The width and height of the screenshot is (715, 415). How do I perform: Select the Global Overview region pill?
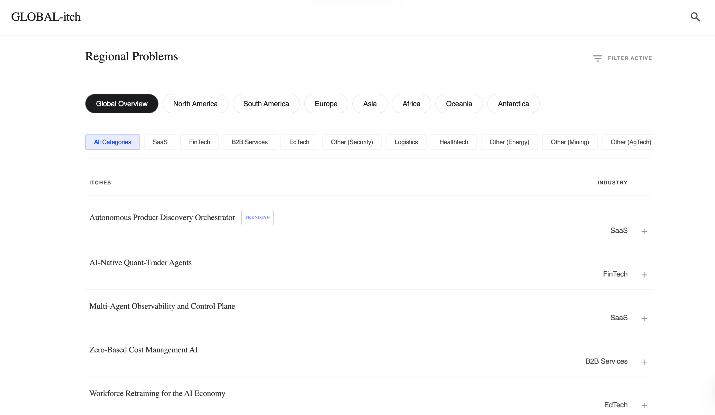pyautogui.click(x=122, y=104)
